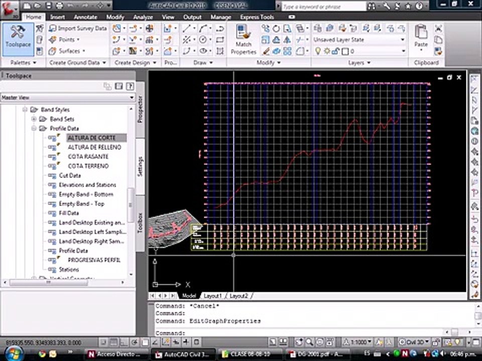Switch to the Insert ribbon tab
Screen dimensions: 482x361
[57, 17]
